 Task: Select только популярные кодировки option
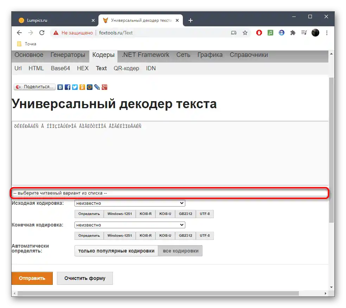coord(116,251)
